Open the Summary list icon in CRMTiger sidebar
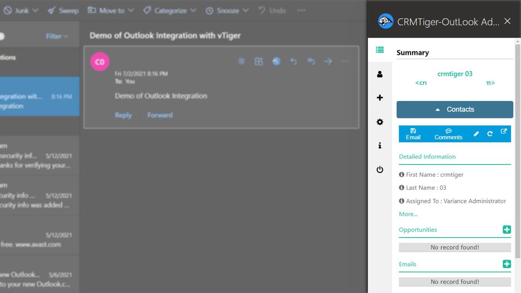Screen dimensions: 521x293 point(379,50)
